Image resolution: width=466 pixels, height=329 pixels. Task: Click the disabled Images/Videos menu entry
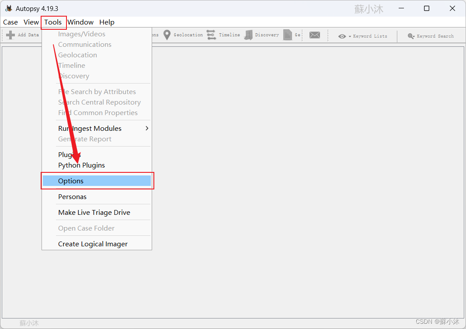tap(97, 34)
